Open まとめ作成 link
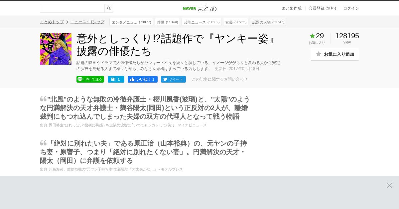The image size is (399, 209). pos(292,8)
